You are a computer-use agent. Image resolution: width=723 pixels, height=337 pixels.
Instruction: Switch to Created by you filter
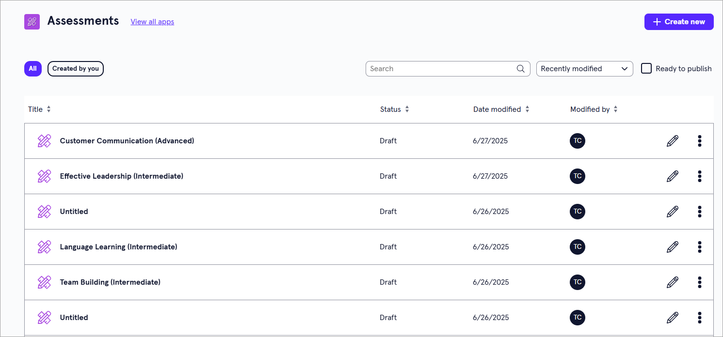(x=75, y=69)
